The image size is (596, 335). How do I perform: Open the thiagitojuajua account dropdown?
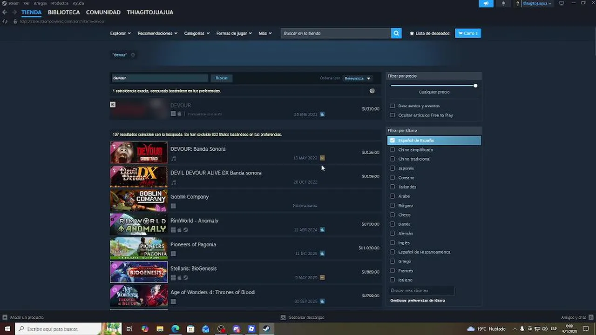pos(537,3)
